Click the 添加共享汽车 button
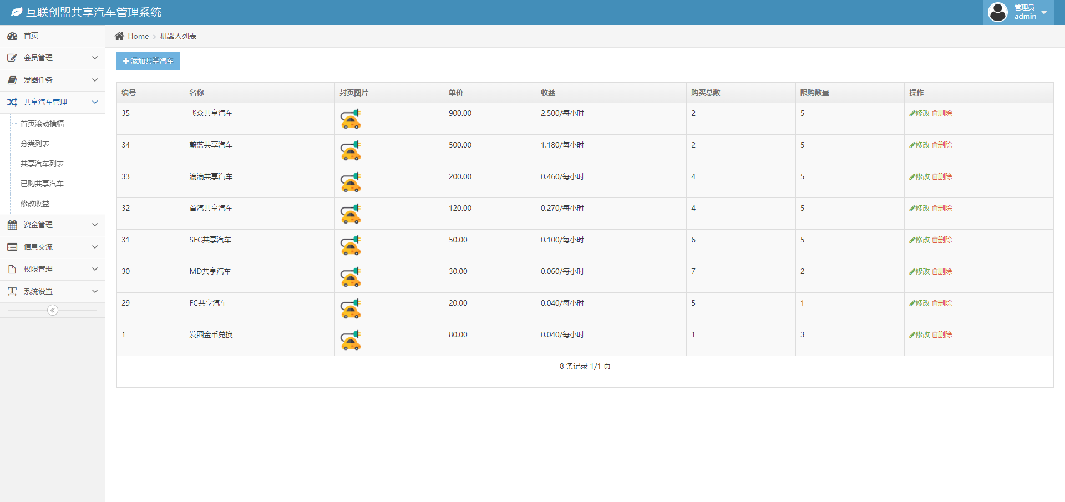Viewport: 1065px width, 502px height. tap(148, 61)
